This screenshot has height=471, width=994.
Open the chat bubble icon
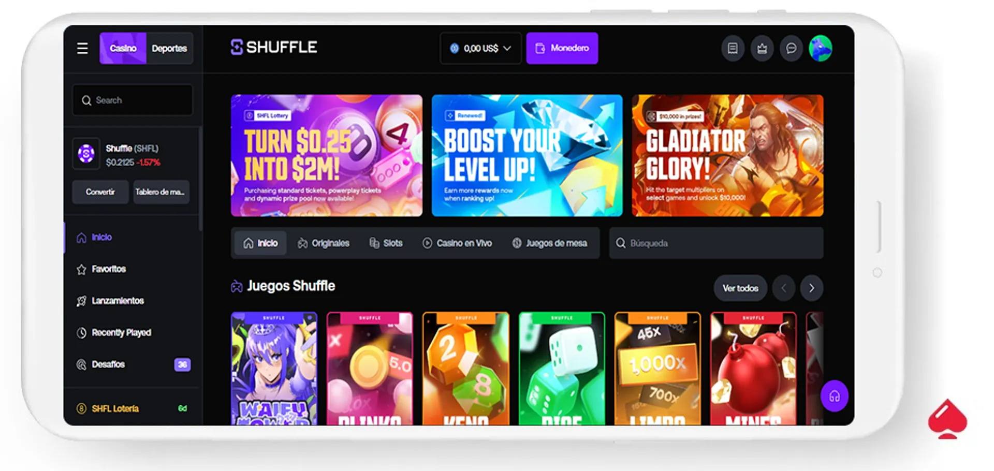point(791,49)
